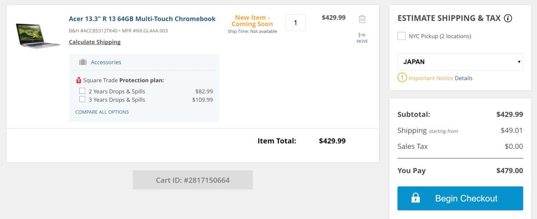Click the shipping info circle icon
Viewport: 537px width, 219px height.
point(508,18)
